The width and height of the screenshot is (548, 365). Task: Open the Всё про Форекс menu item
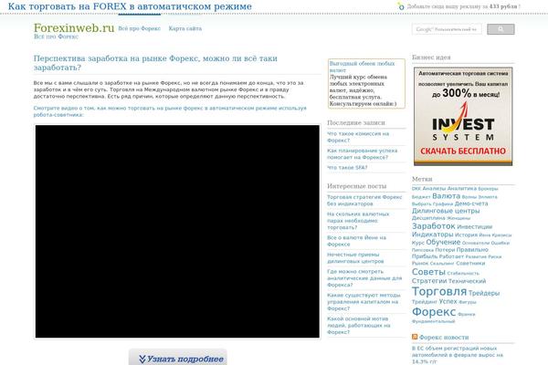140,28
